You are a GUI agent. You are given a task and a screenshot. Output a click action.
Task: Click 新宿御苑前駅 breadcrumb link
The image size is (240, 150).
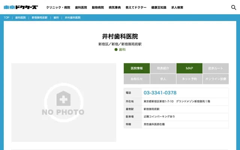point(40,18)
